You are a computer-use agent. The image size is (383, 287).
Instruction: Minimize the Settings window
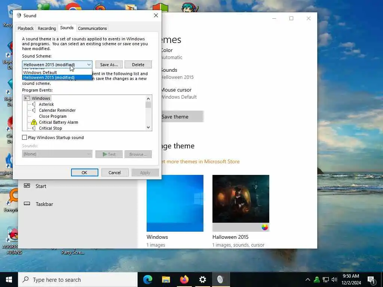coord(274,18)
